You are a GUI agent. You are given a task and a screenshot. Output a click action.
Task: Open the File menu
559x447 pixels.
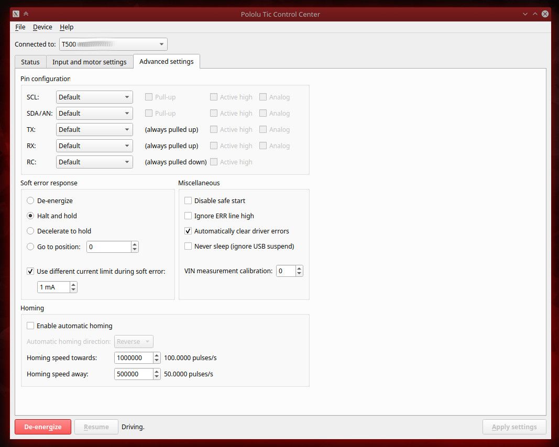tap(20, 27)
